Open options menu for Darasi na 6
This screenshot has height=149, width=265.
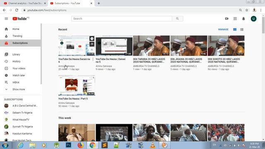point(93,59)
